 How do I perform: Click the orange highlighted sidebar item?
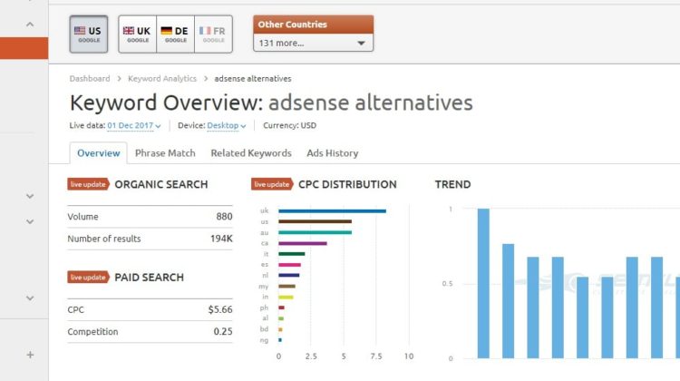coord(24,48)
